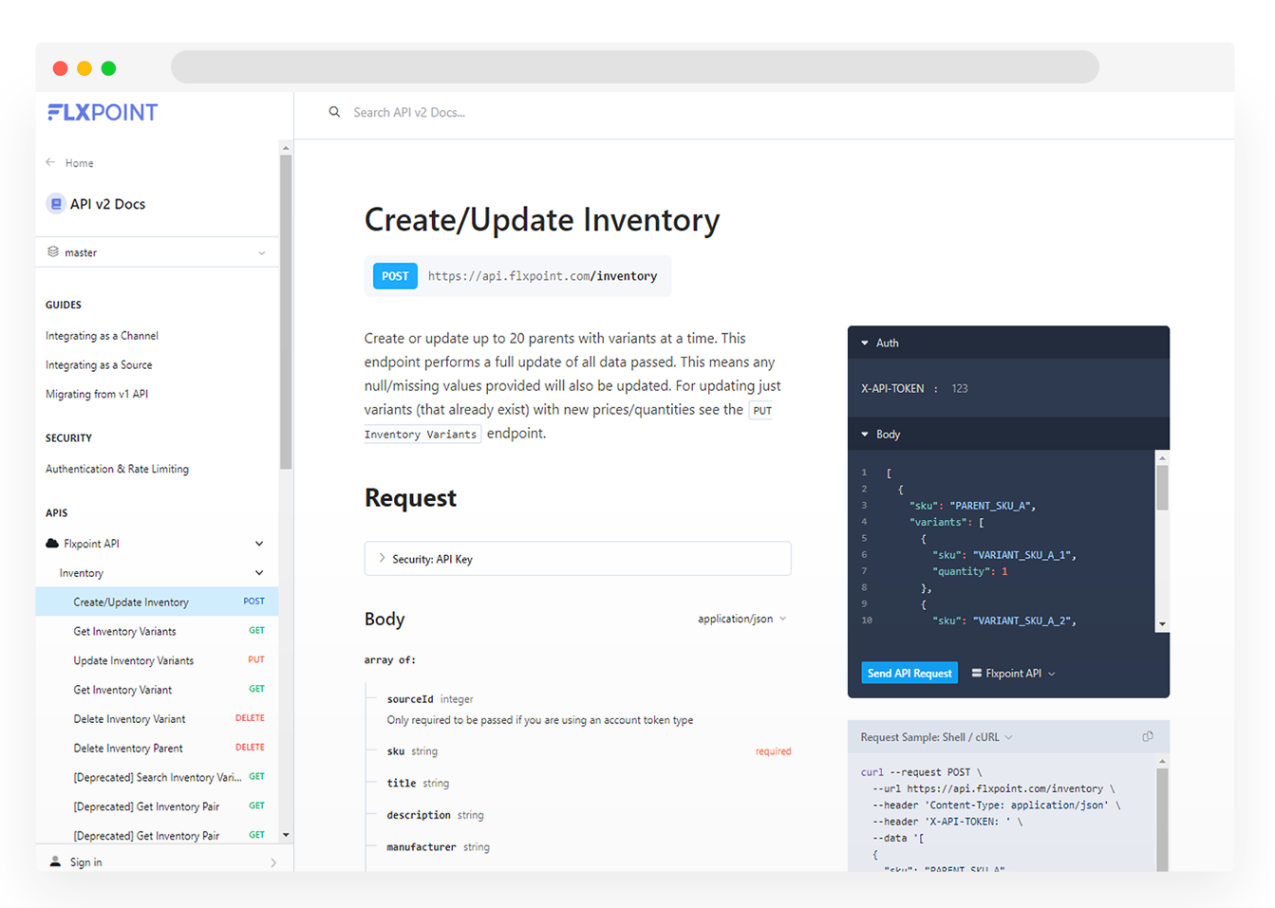Click the manufacturer string field
The image size is (1275, 908).
[438, 847]
